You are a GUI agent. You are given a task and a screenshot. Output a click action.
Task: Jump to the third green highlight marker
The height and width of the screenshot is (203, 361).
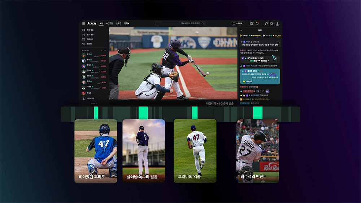coord(195,113)
